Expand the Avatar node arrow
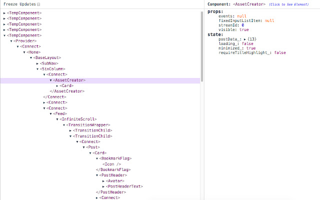Viewport: 320px width, 200px height. click(x=103, y=181)
